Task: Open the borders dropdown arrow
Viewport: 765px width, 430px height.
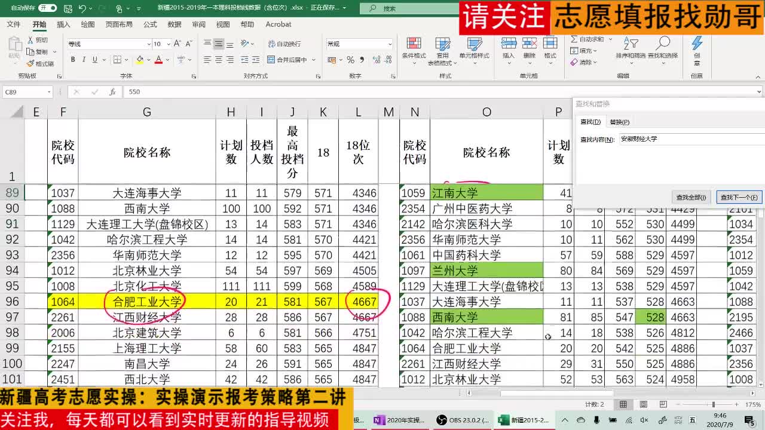Action: pos(127,60)
